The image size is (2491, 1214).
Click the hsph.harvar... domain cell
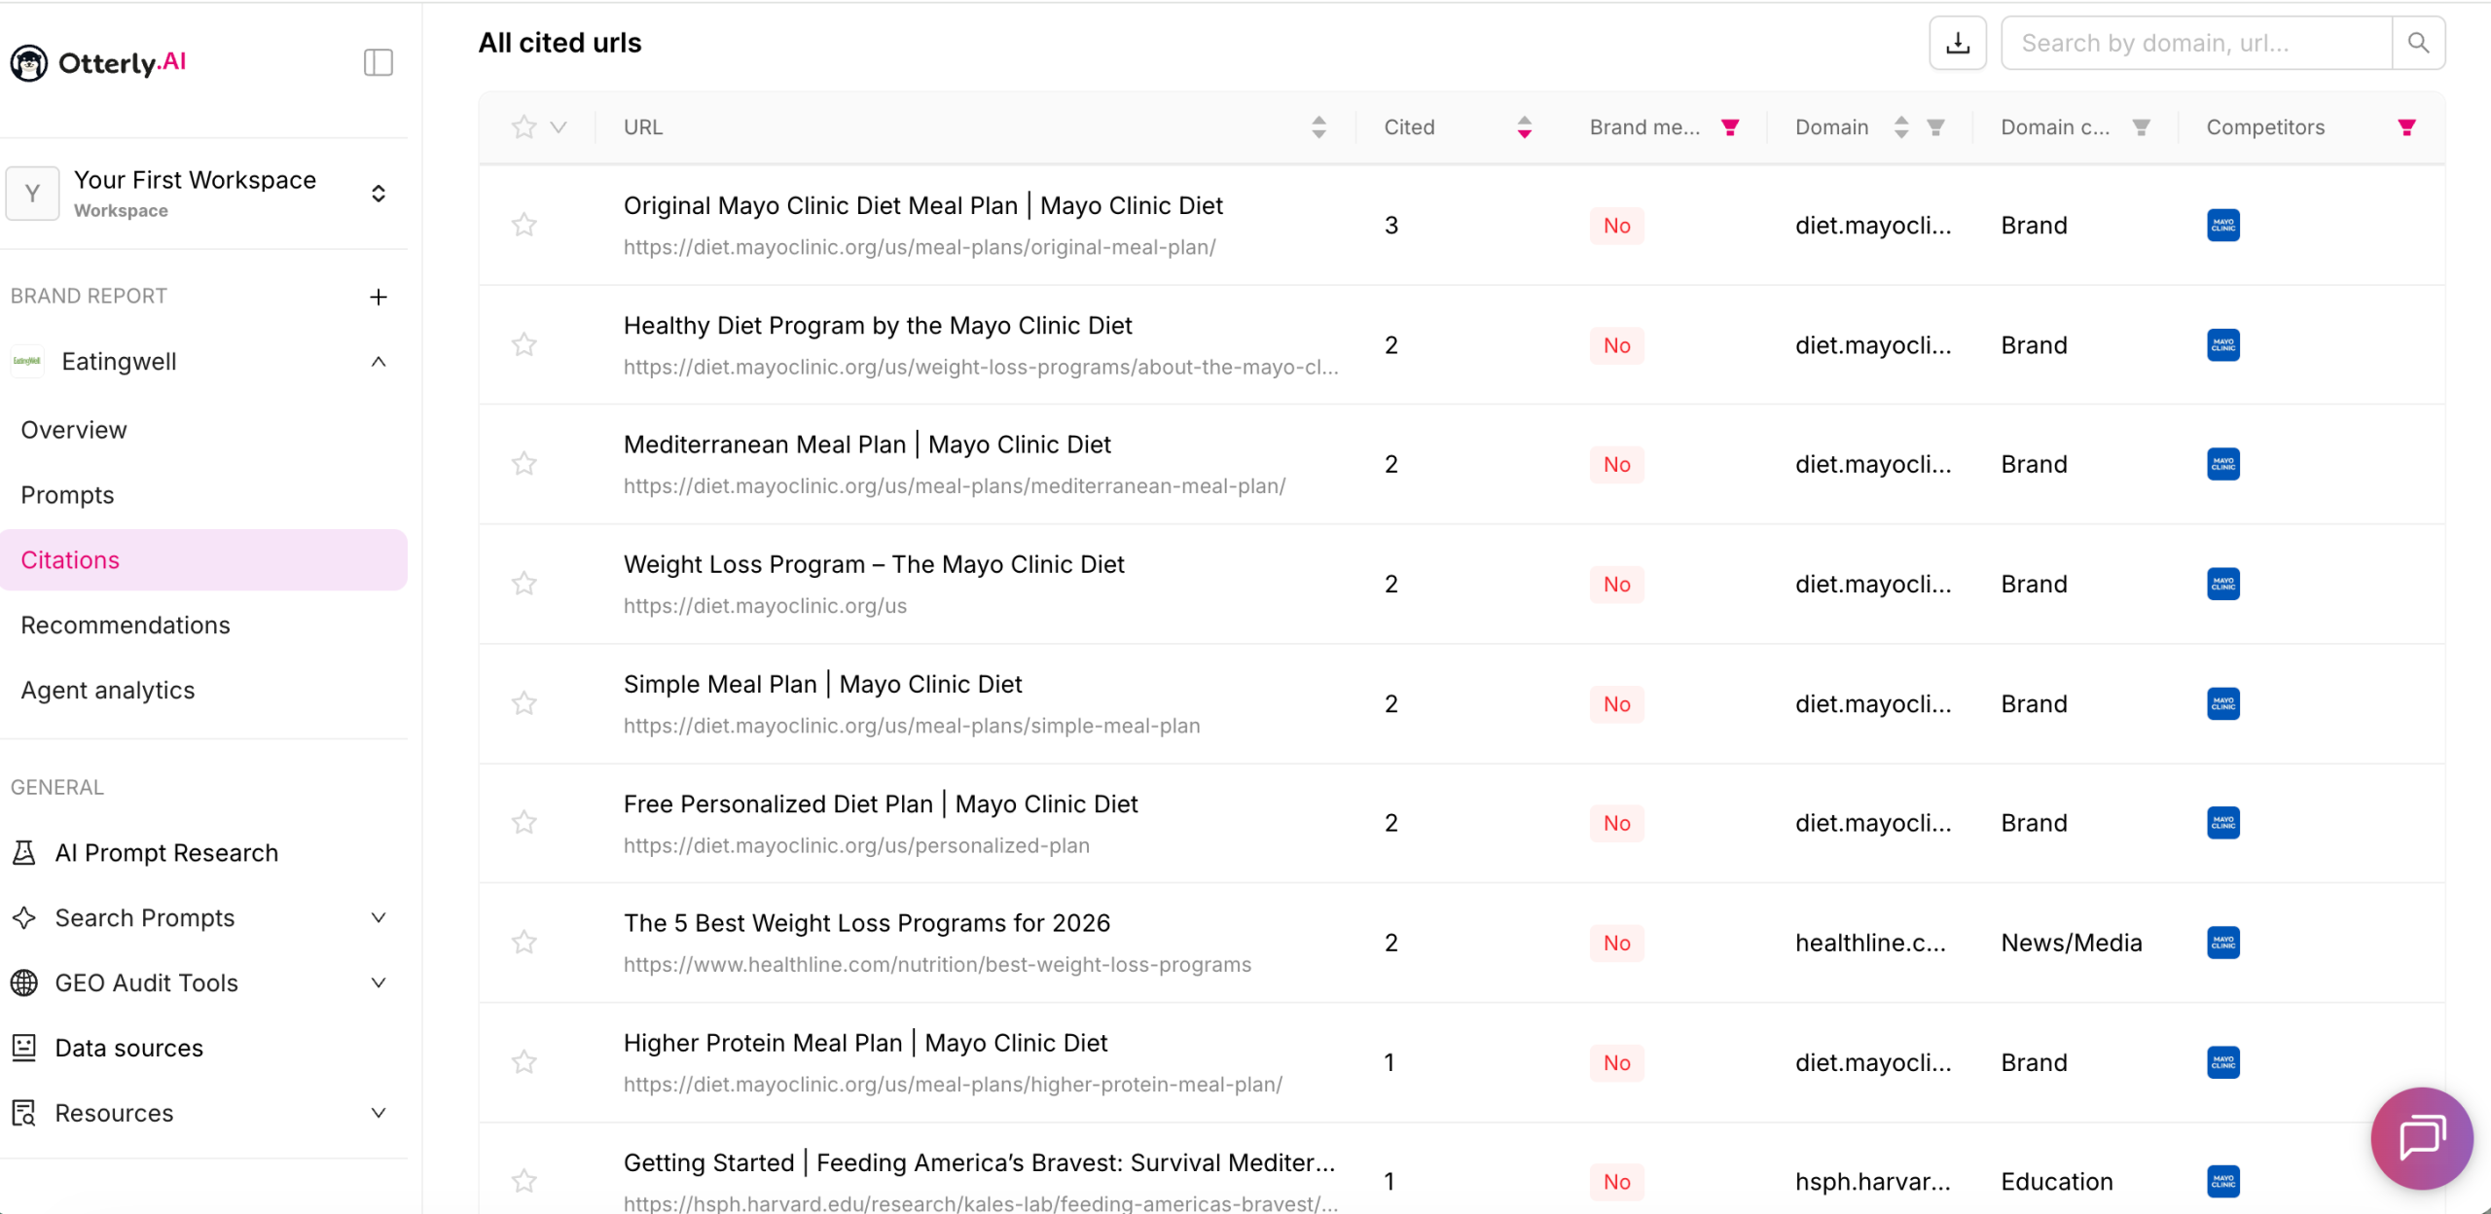pos(1873,1182)
